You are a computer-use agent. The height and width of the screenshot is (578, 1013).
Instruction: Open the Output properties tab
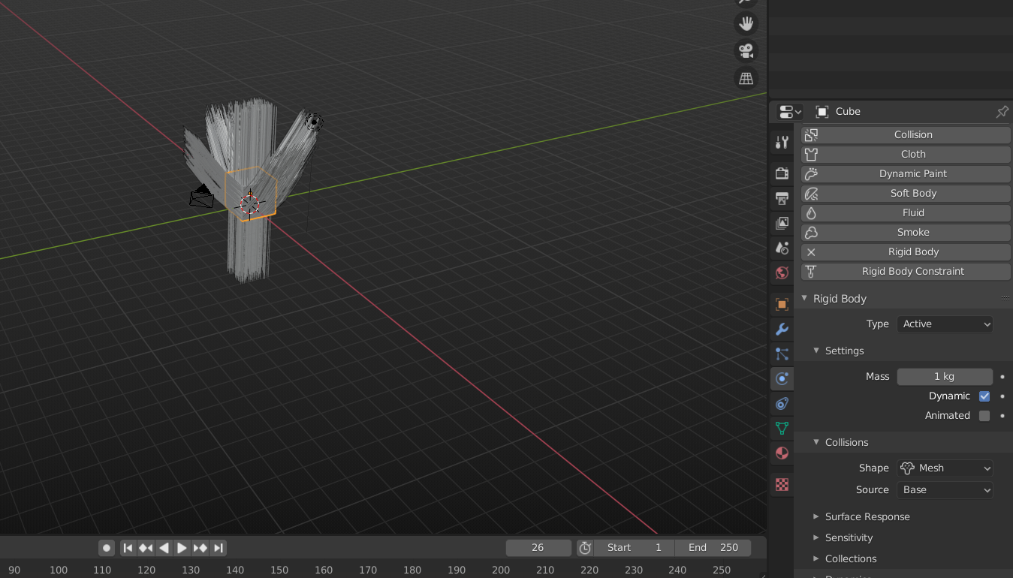[782, 198]
